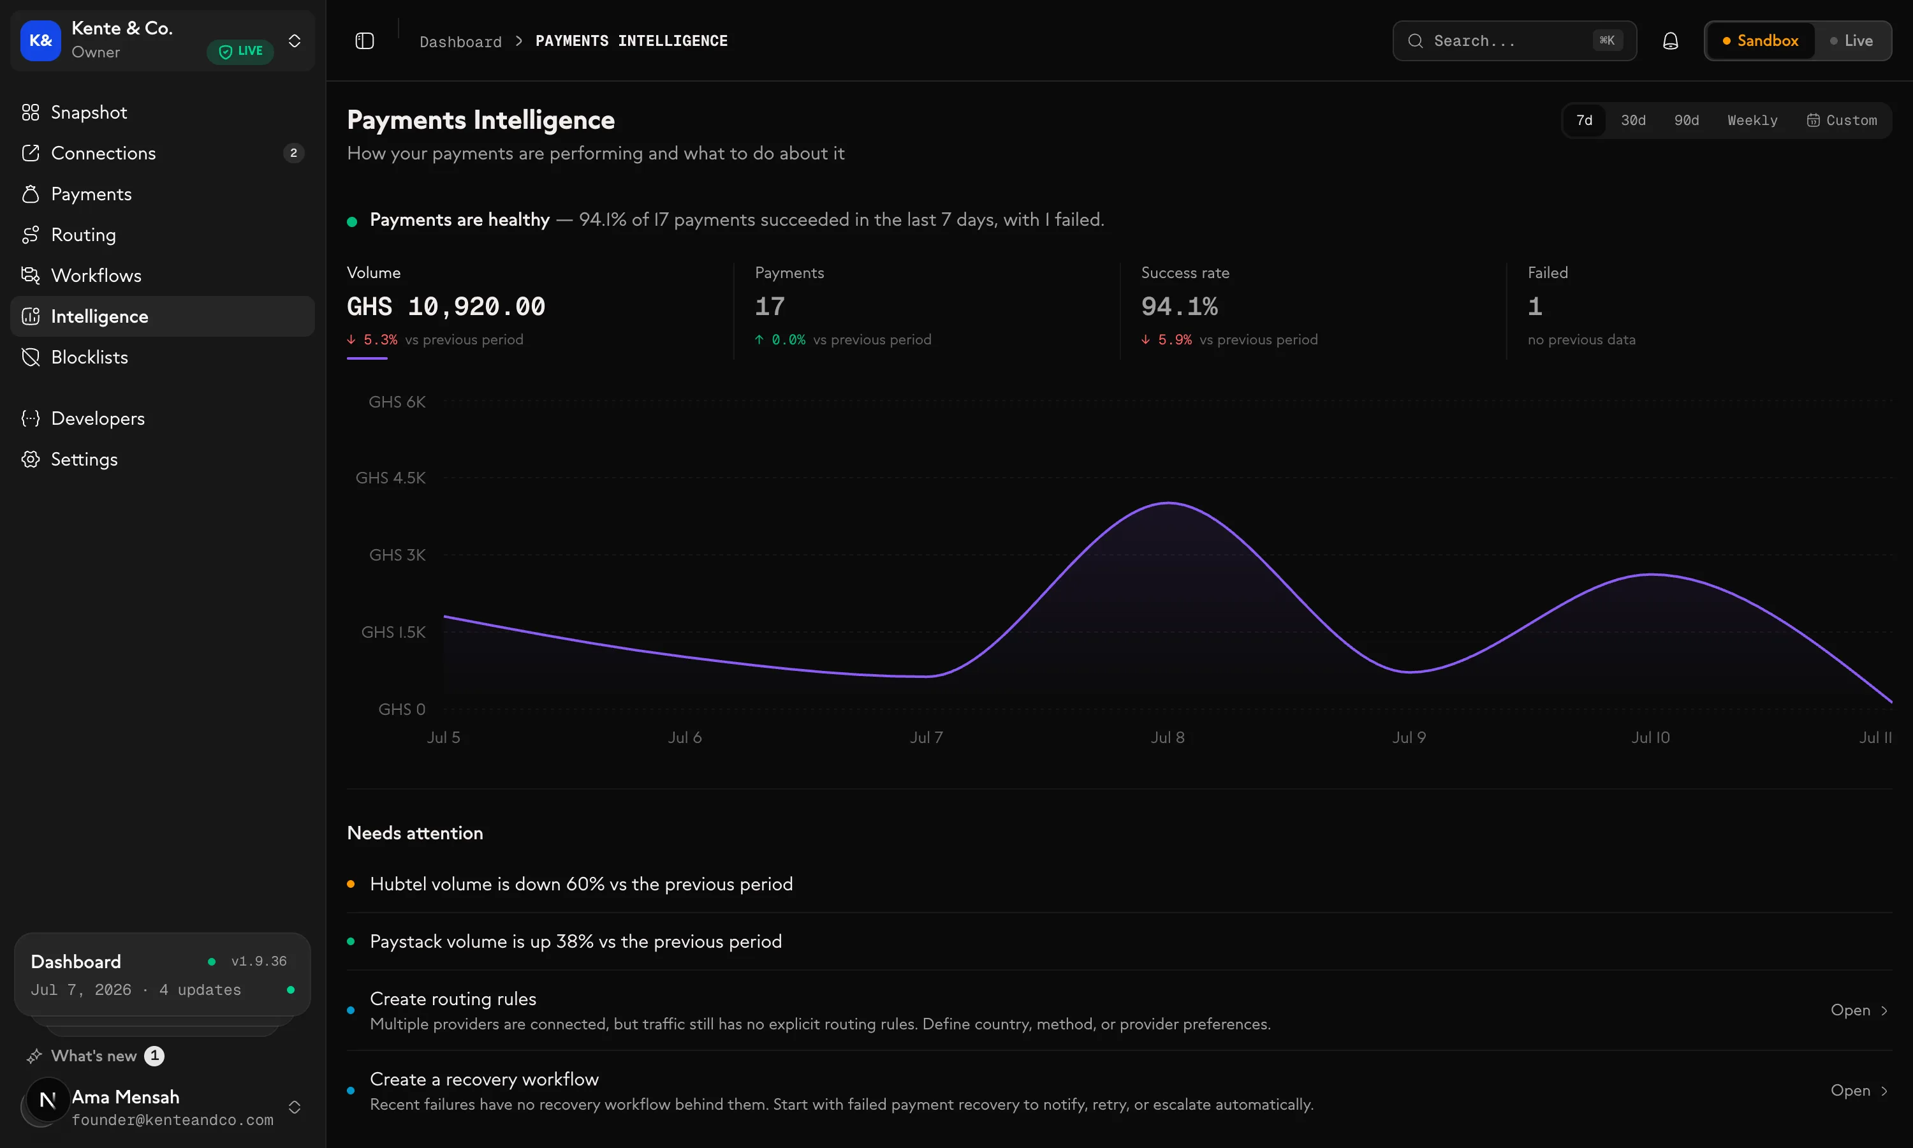The height and width of the screenshot is (1148, 1913).
Task: Click the magnifier icon in Search field
Action: click(1415, 41)
